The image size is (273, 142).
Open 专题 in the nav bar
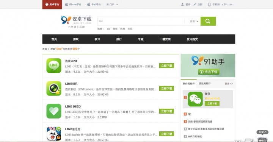click(141, 39)
